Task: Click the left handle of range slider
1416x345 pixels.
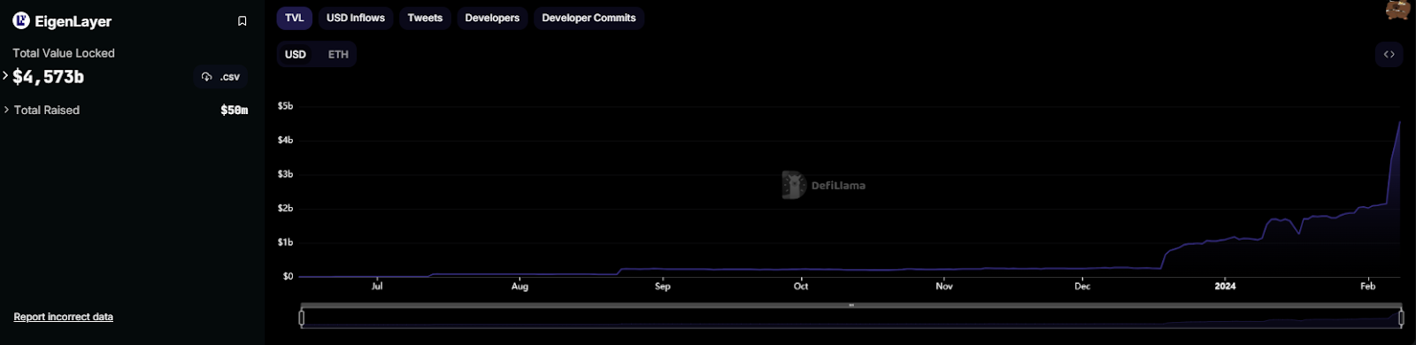Action: tap(302, 318)
